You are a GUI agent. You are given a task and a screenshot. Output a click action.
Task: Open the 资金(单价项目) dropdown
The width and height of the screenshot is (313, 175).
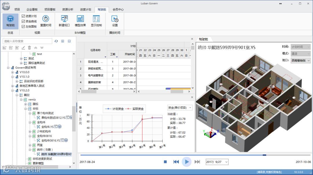180,108
